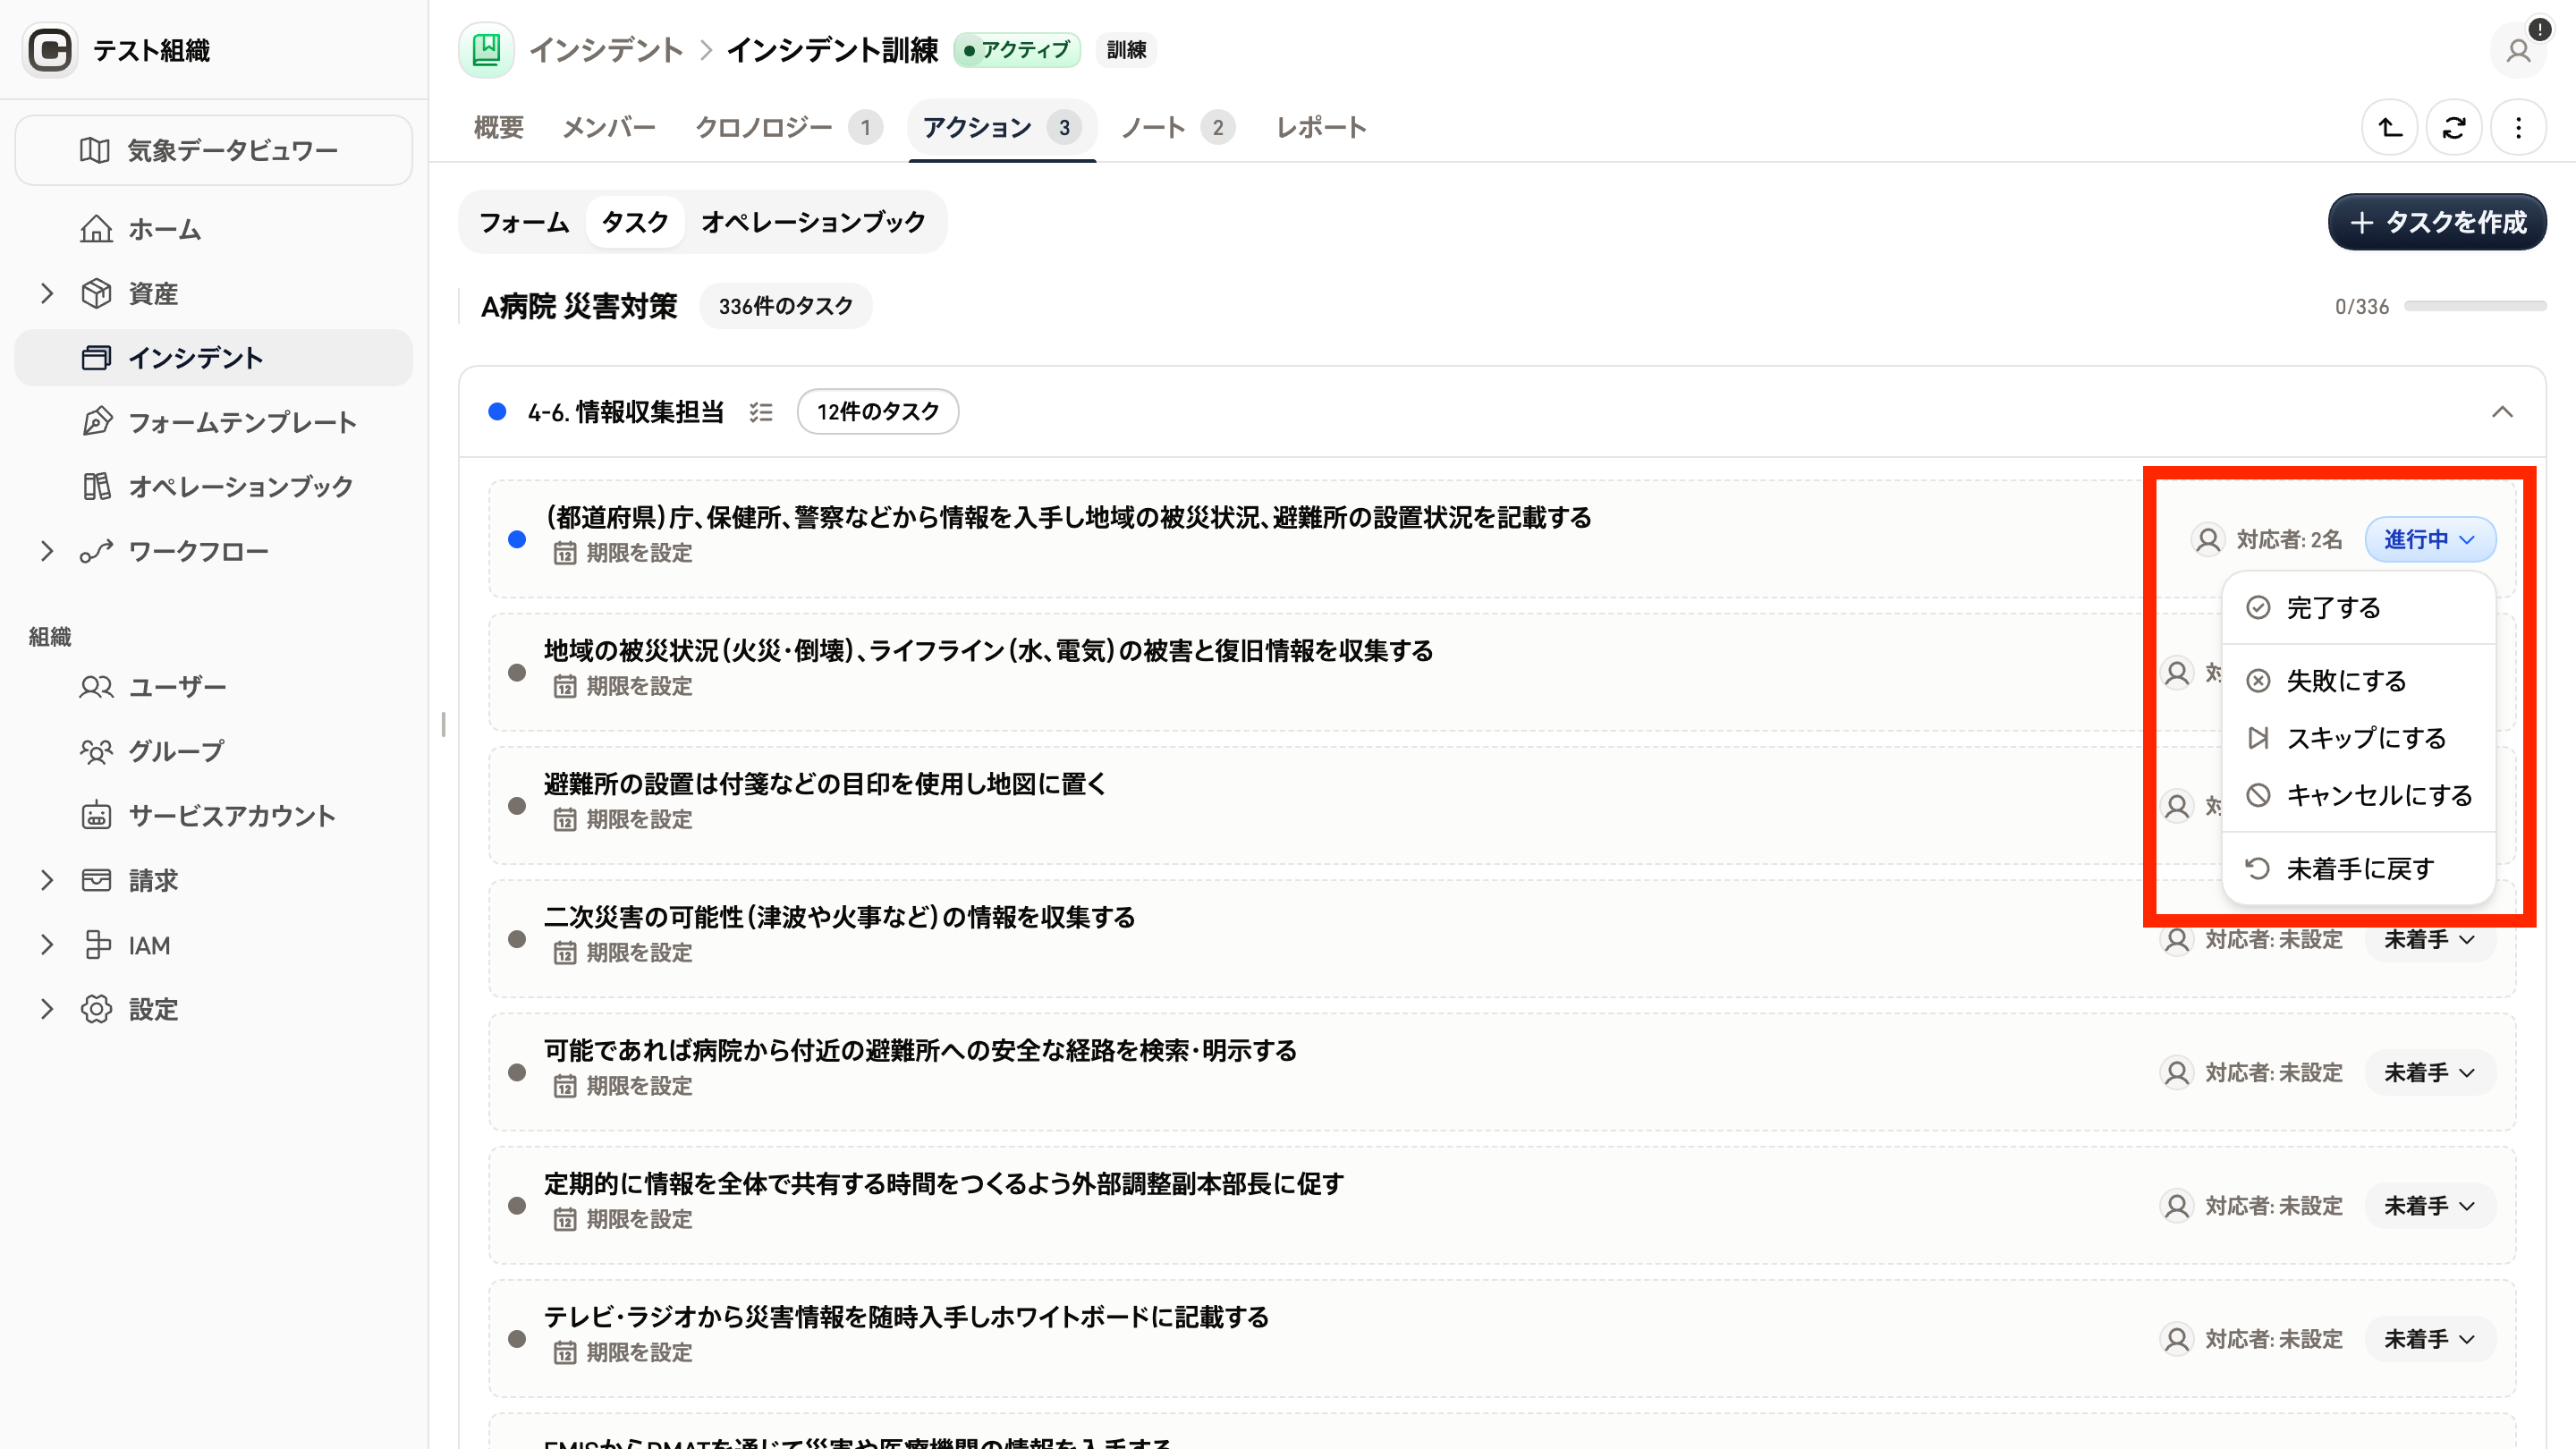Click calendar icon of first task's 期限を設定
Viewport: 2576px width, 1449px height.
point(565,553)
